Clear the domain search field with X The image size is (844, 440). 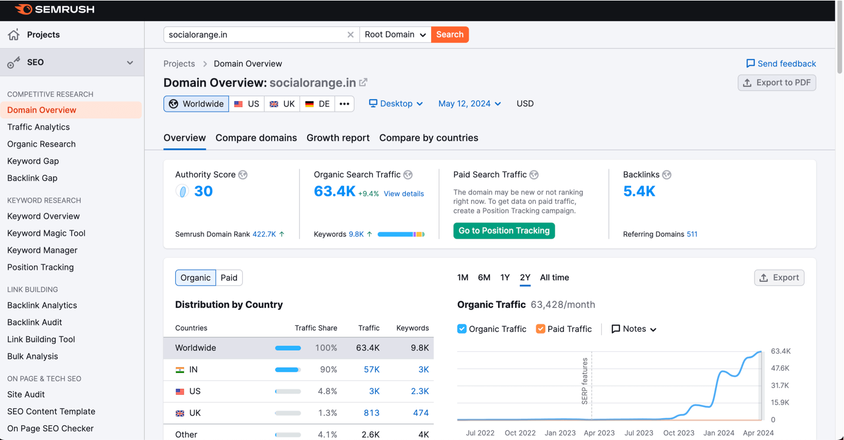[351, 35]
